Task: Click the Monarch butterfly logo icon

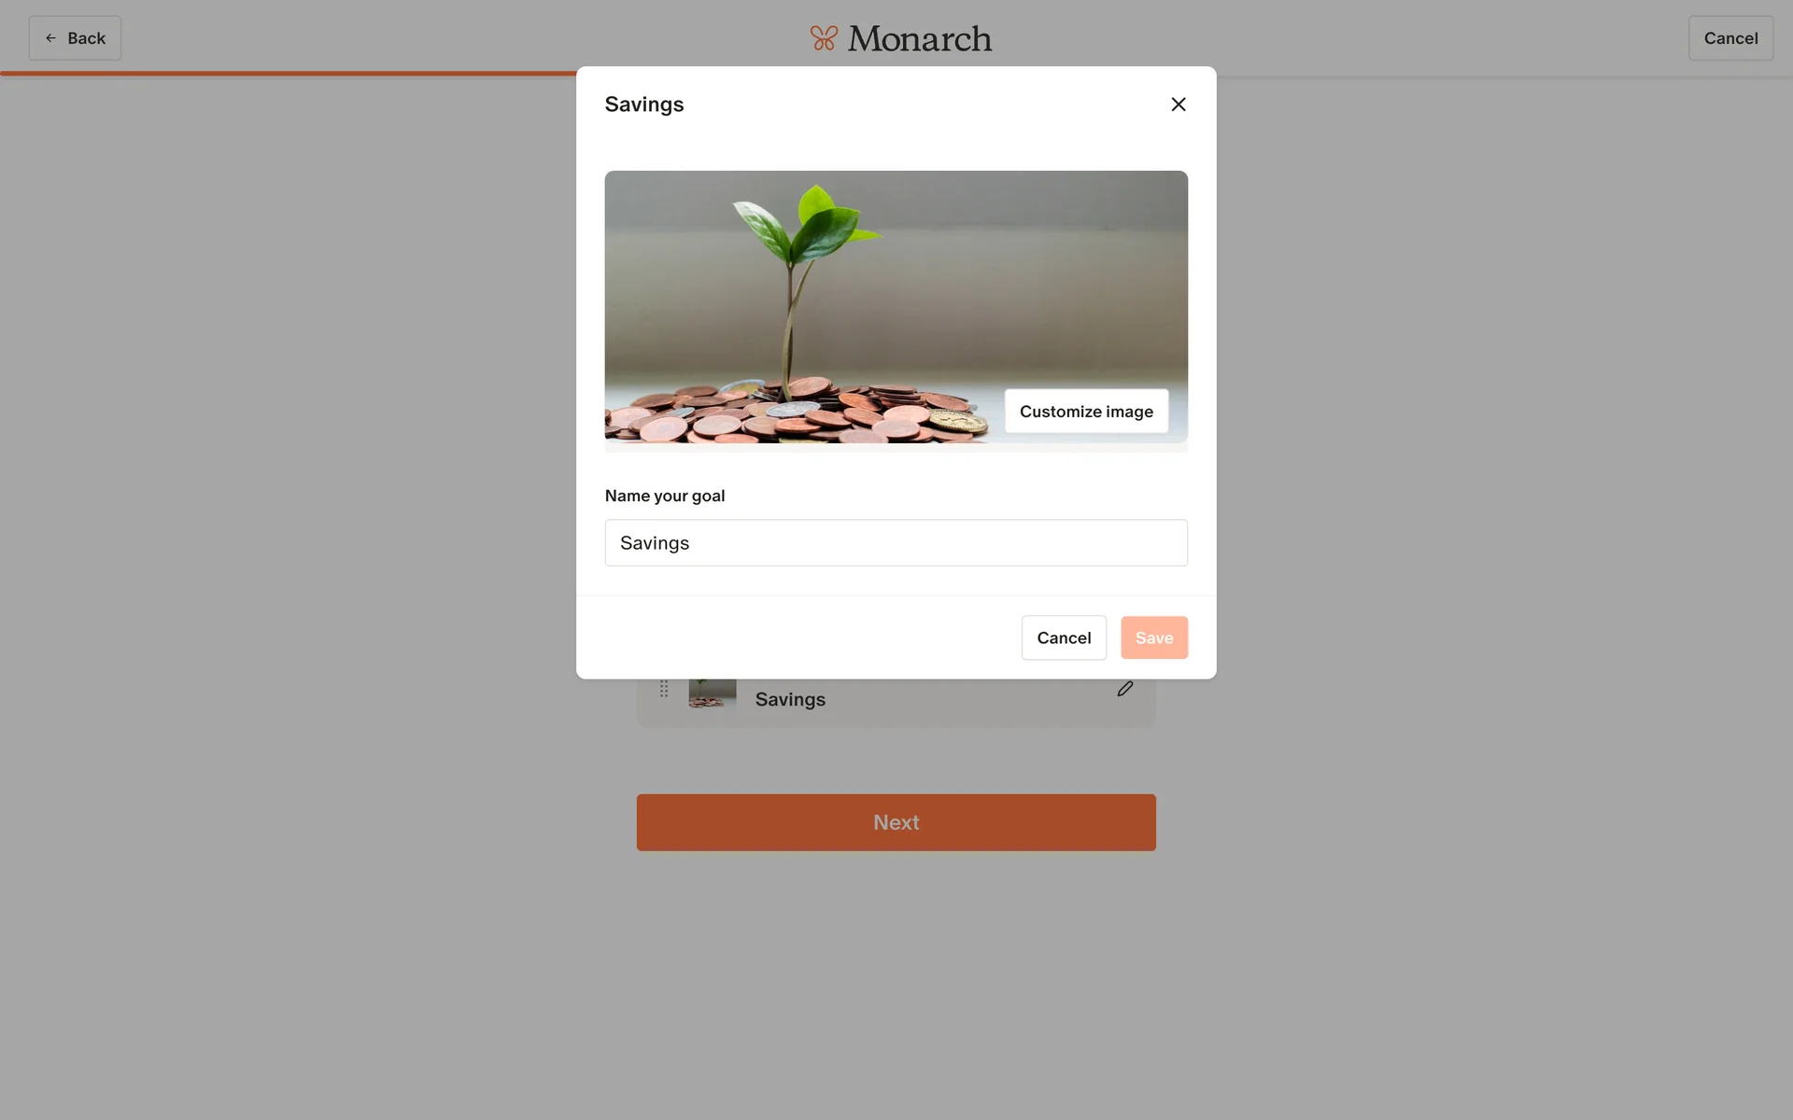Action: pos(824,38)
